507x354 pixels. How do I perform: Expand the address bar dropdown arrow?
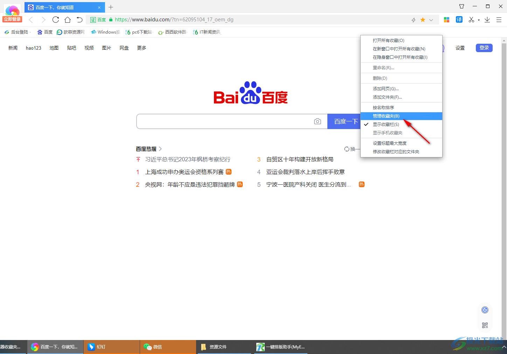coord(431,20)
